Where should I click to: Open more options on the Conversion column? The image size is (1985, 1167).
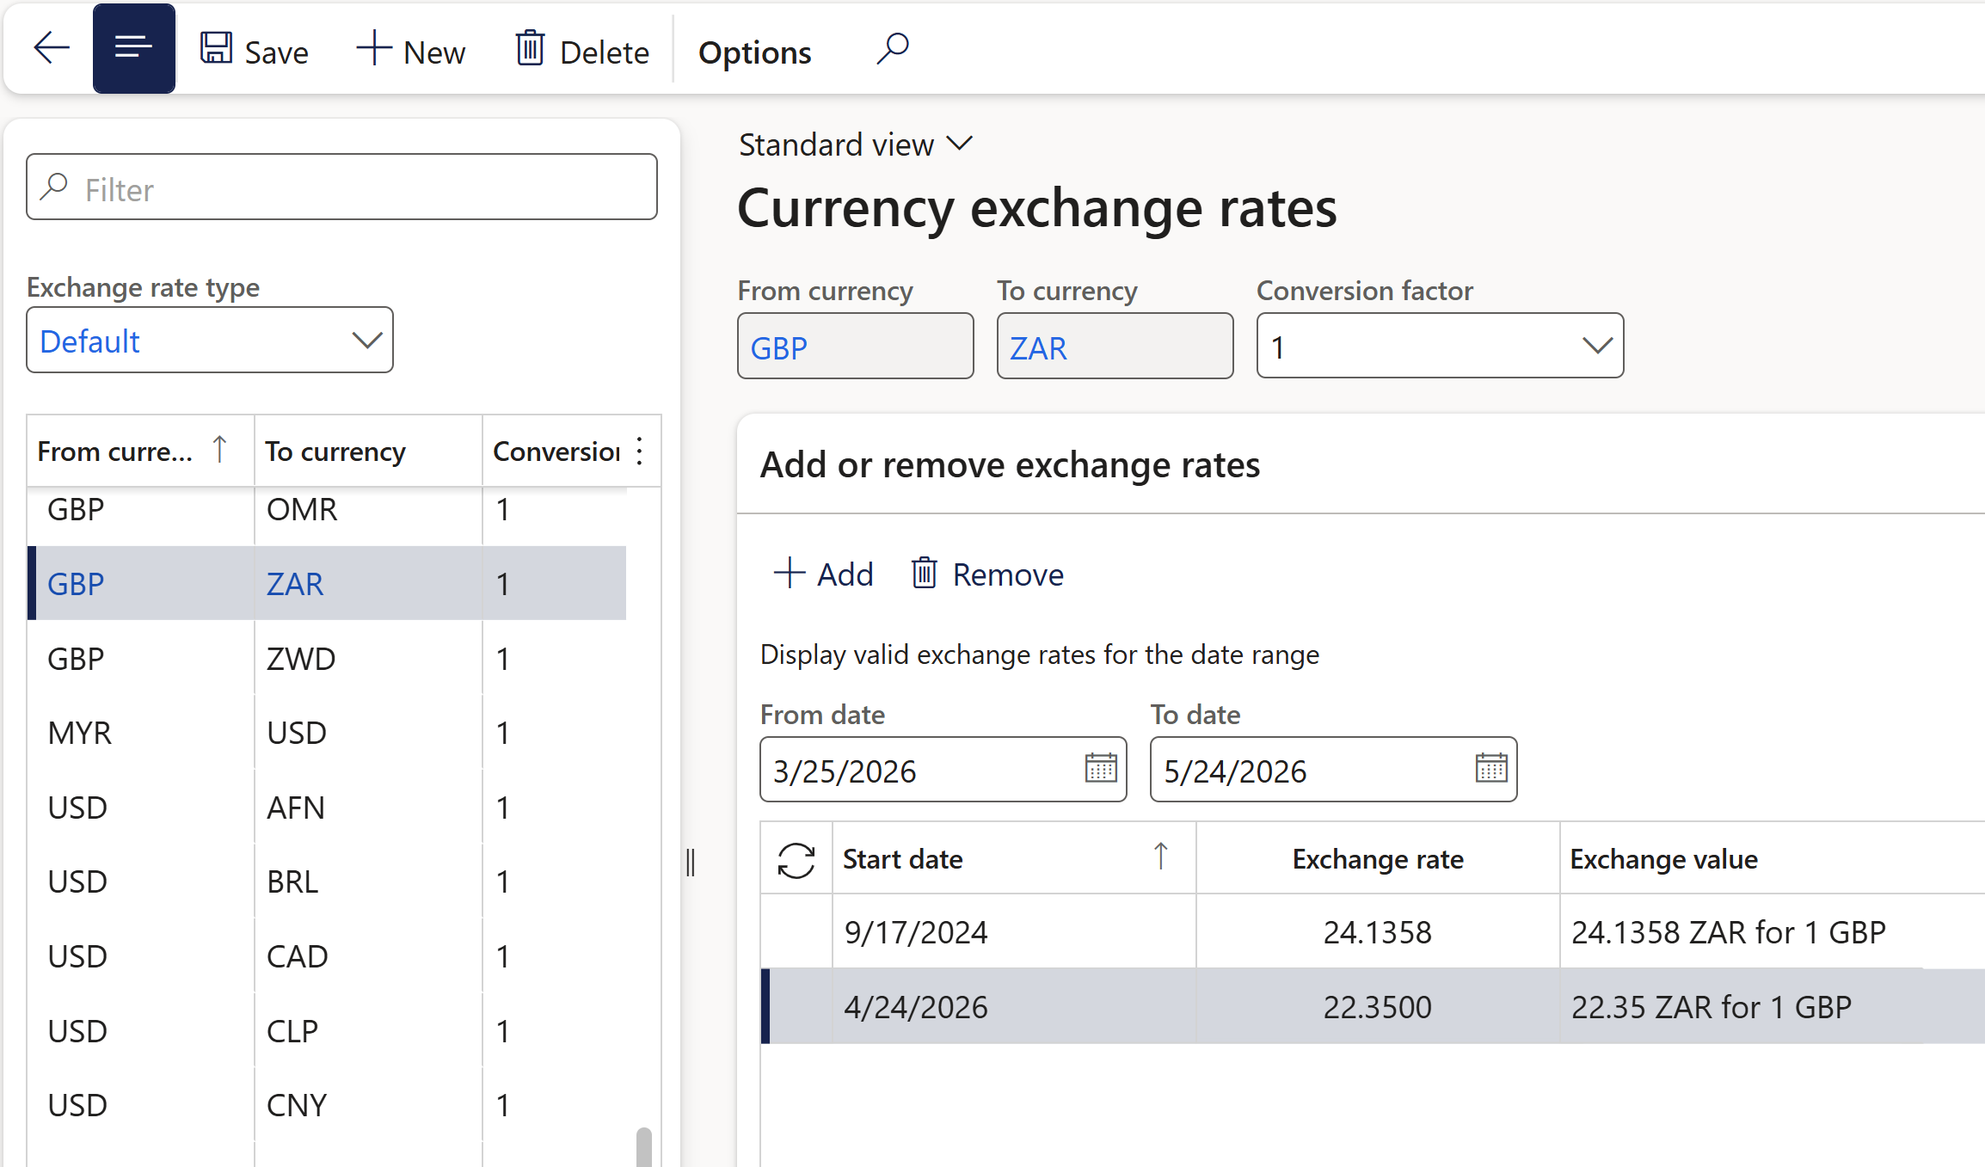[639, 451]
